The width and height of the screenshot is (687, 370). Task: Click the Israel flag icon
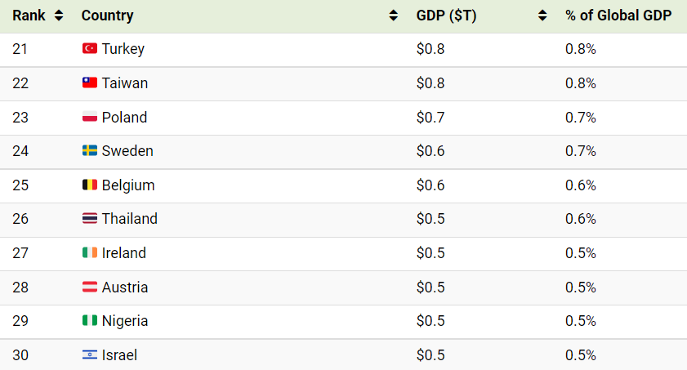click(x=90, y=354)
